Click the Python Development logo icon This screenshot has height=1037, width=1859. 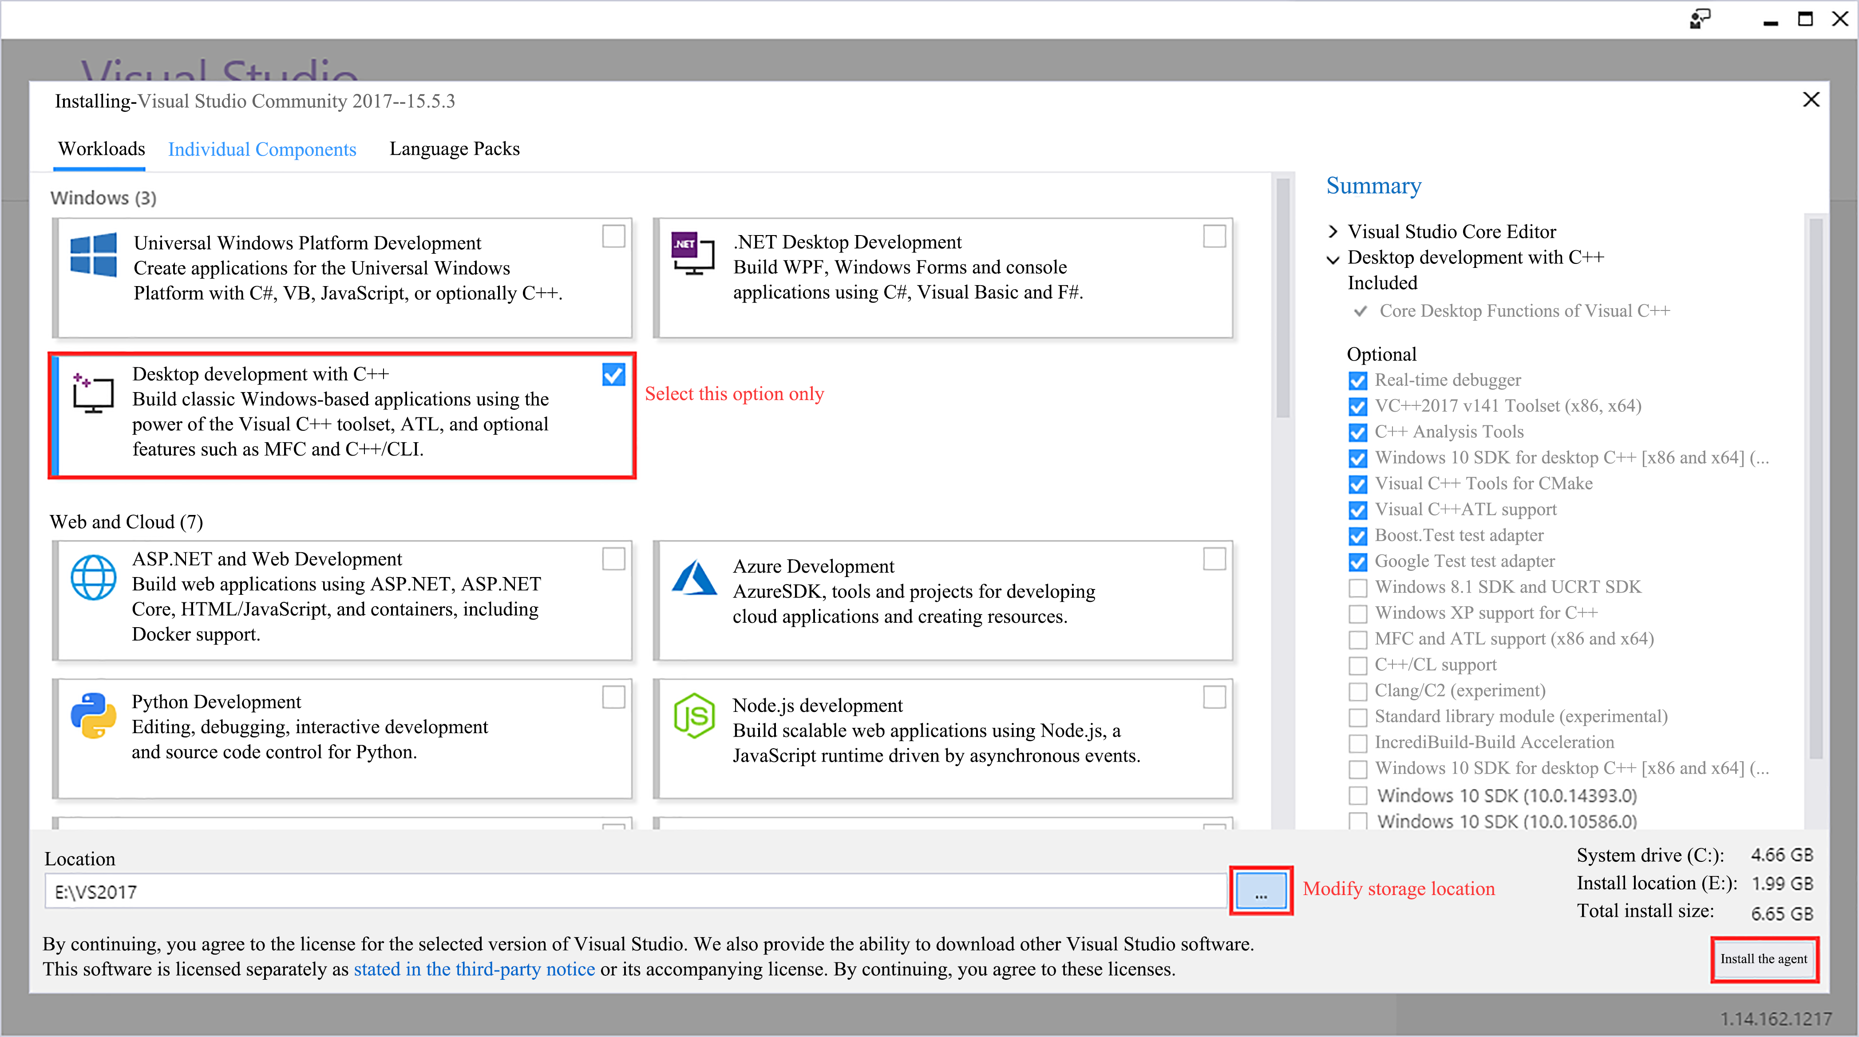(x=93, y=715)
